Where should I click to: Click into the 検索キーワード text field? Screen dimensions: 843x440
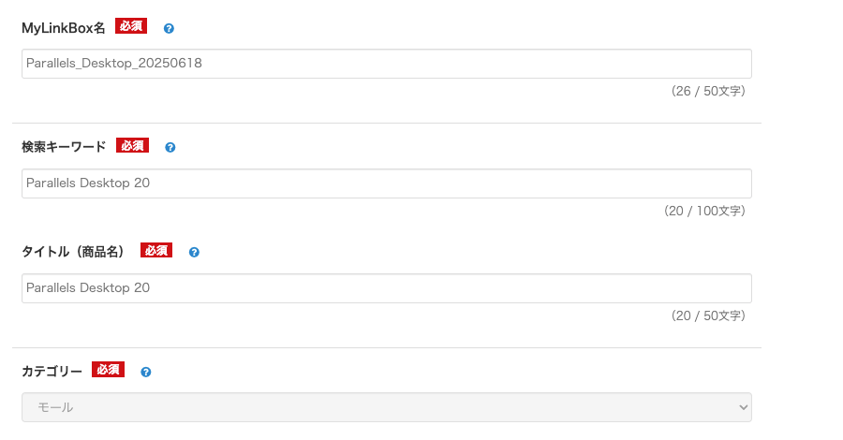pyautogui.click(x=387, y=183)
